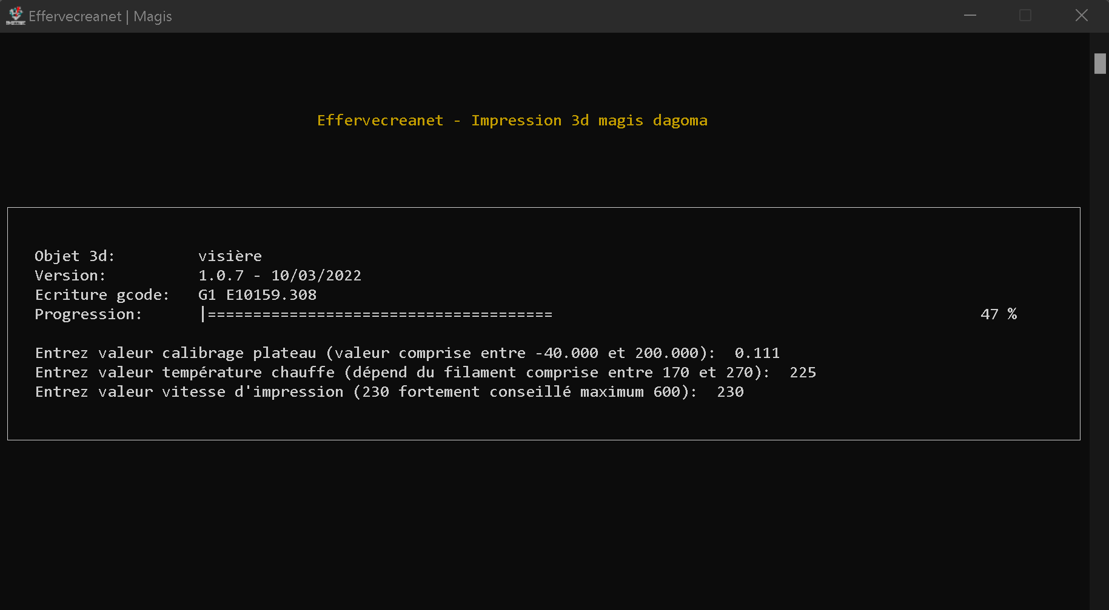
Task: Select gcode value 'G1 E10159.308'
Action: coord(258,295)
